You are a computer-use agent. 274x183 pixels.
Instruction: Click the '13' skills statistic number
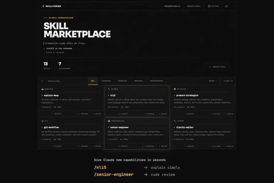point(46,64)
